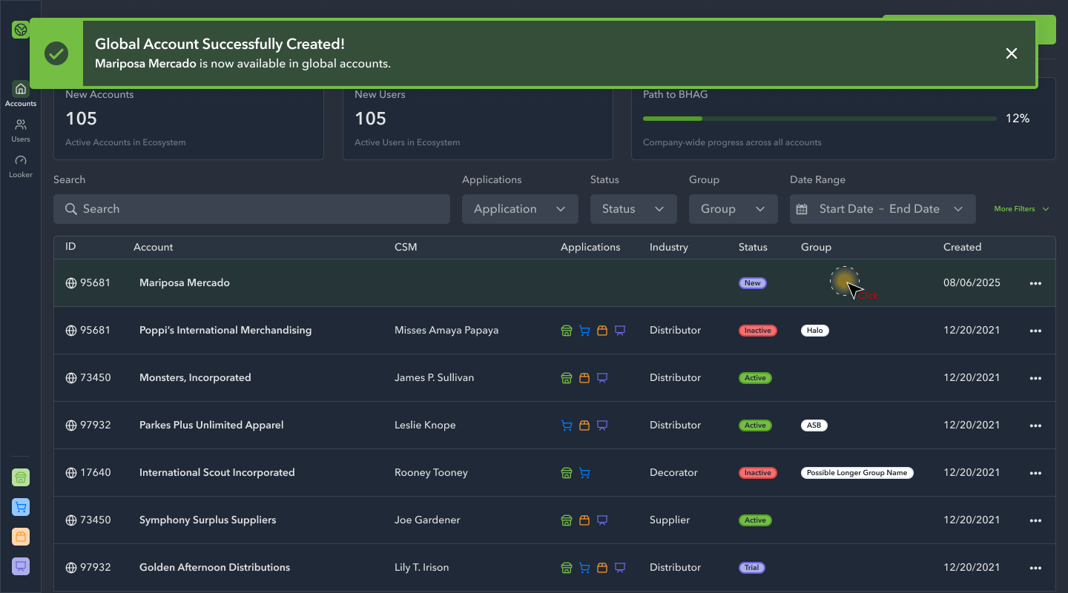Open row options for International Scout Incorporated

coord(1035,473)
